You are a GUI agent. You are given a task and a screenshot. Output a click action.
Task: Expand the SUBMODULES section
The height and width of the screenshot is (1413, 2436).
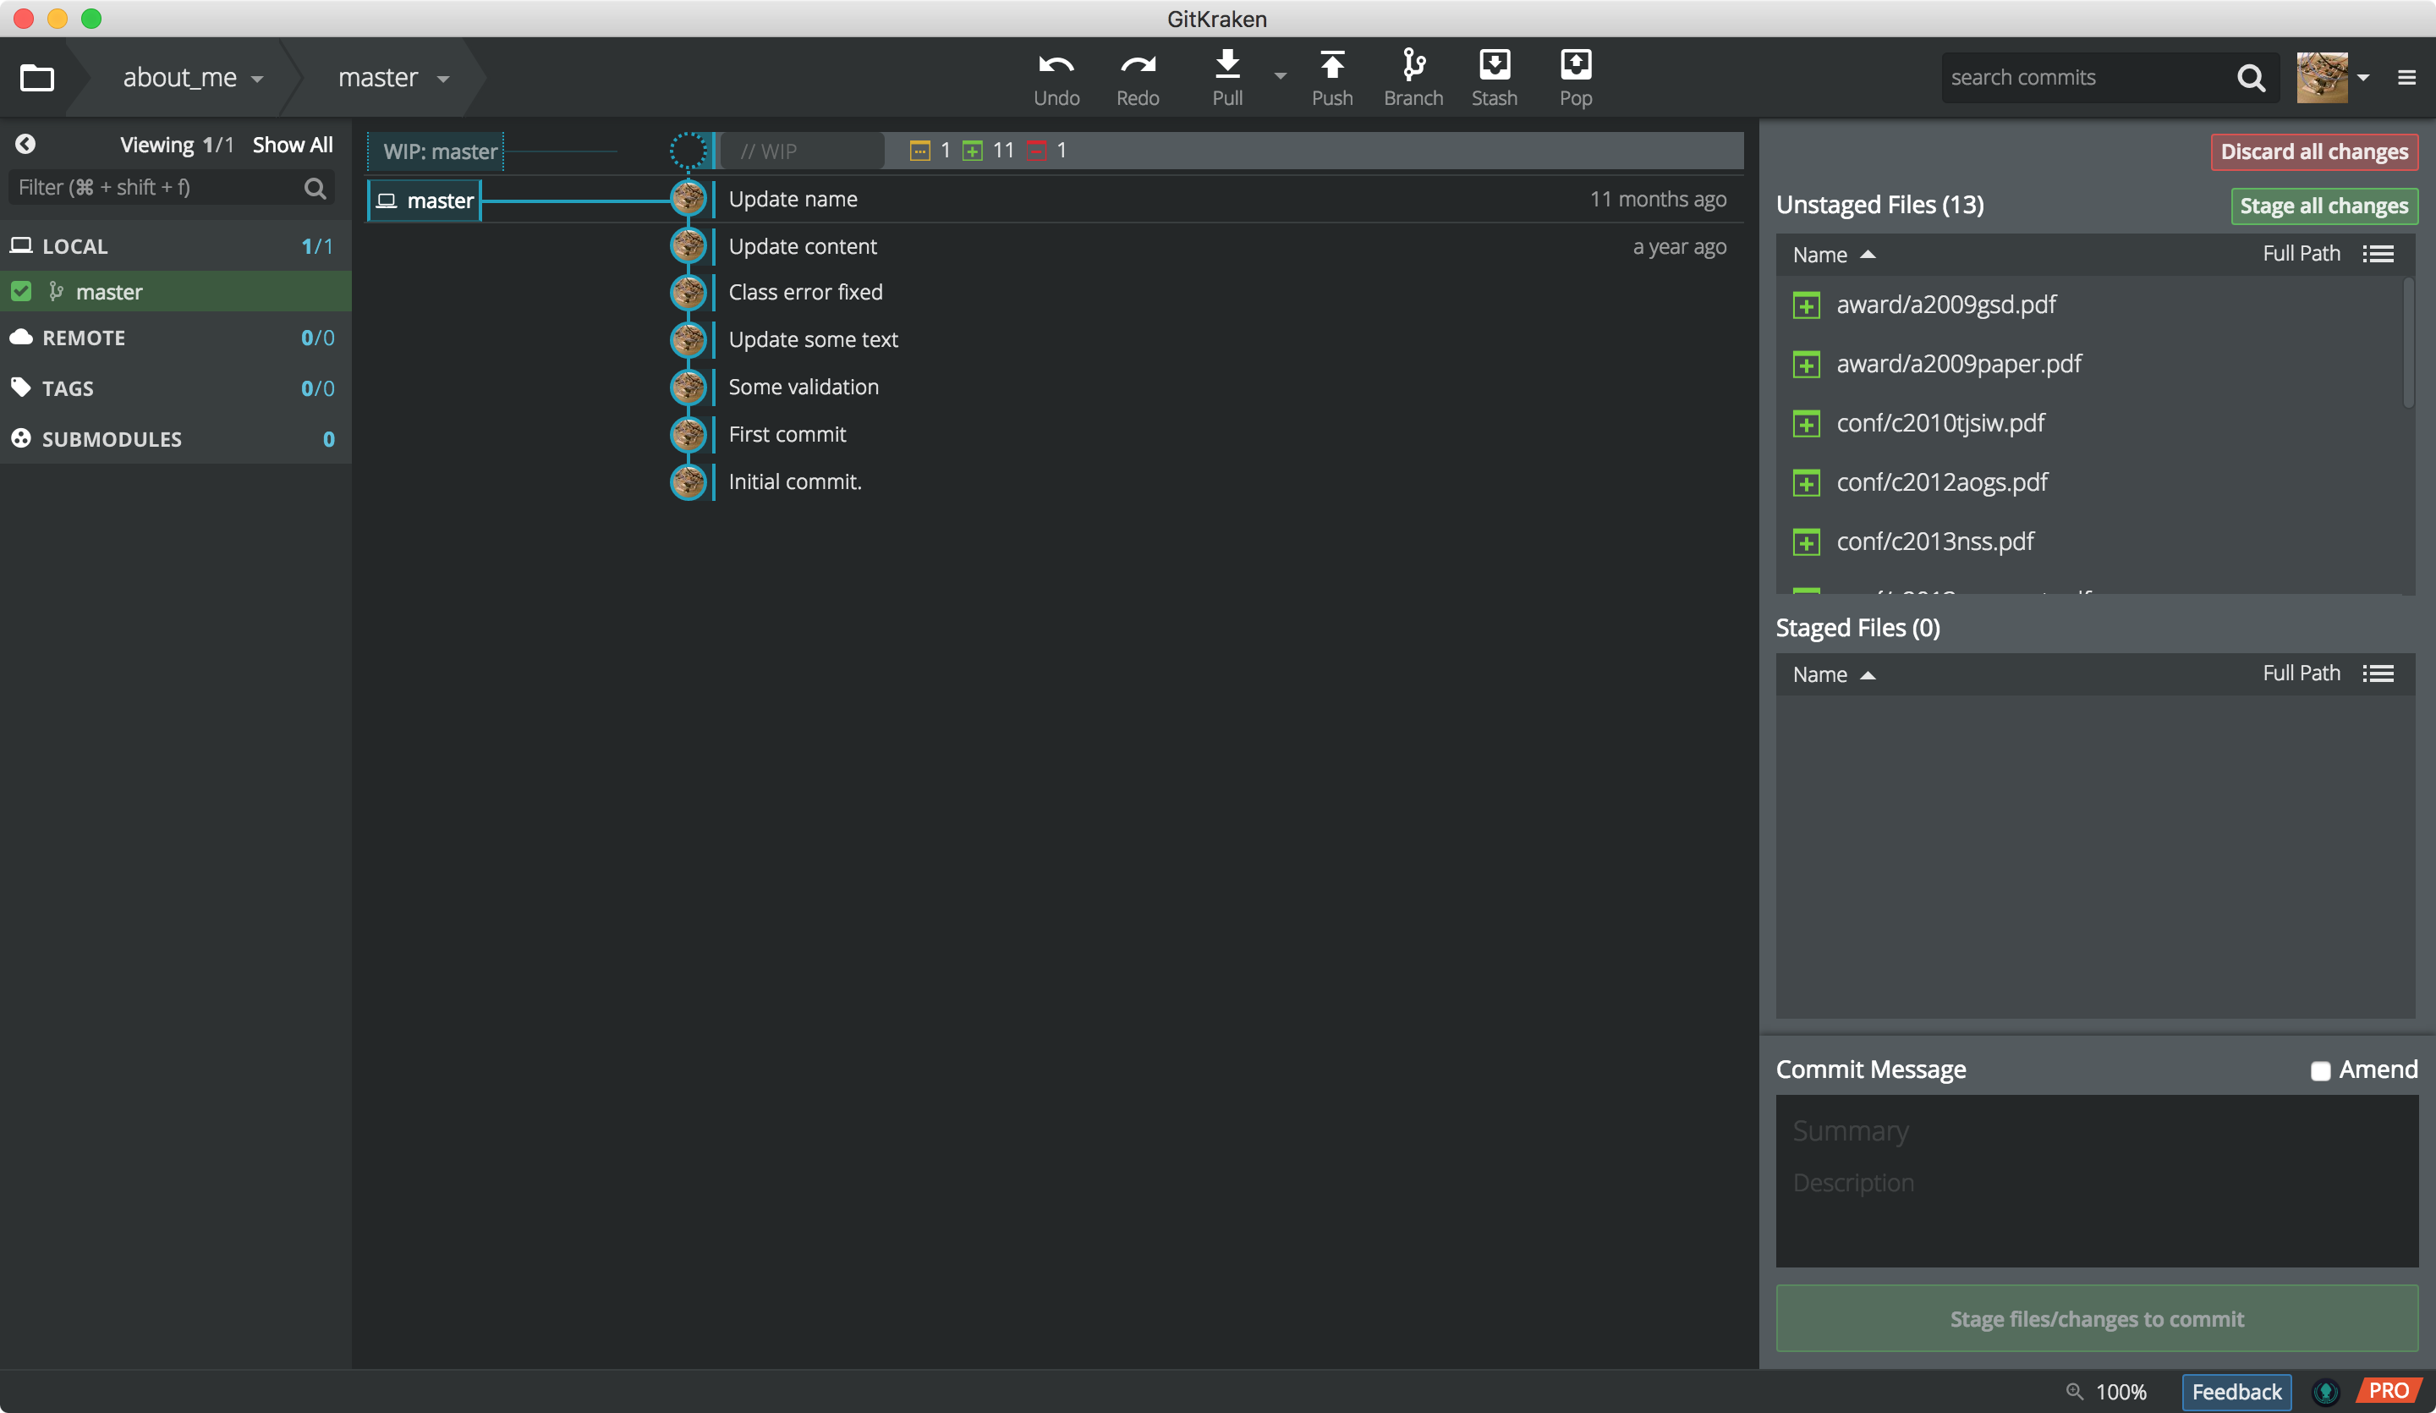pos(175,438)
